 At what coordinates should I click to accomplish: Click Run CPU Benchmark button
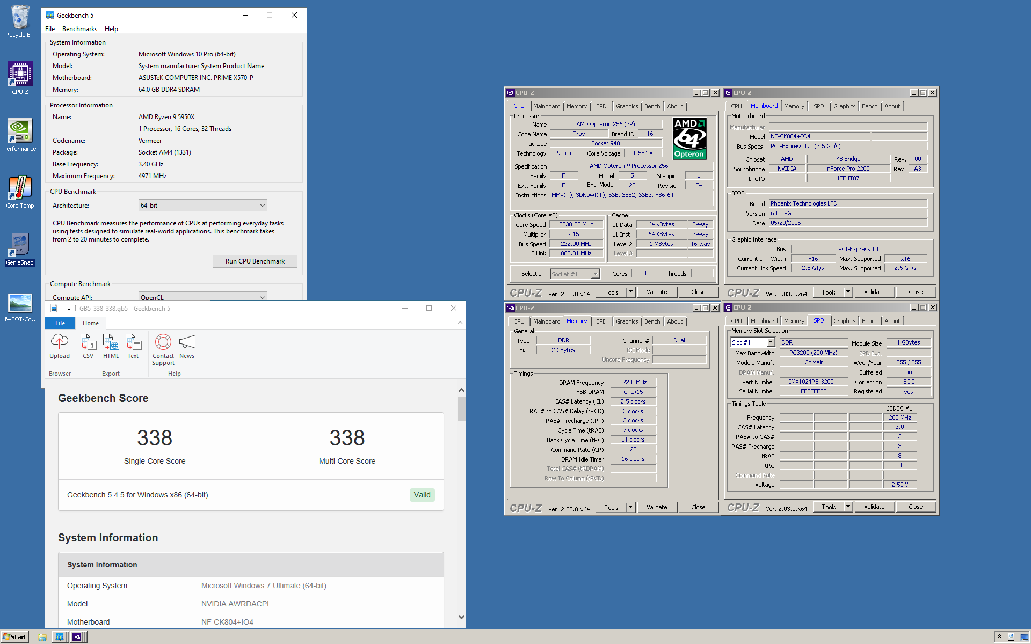click(x=255, y=261)
